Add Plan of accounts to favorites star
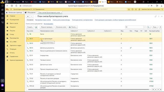This screenshot has width=164, height=92. 36,16
